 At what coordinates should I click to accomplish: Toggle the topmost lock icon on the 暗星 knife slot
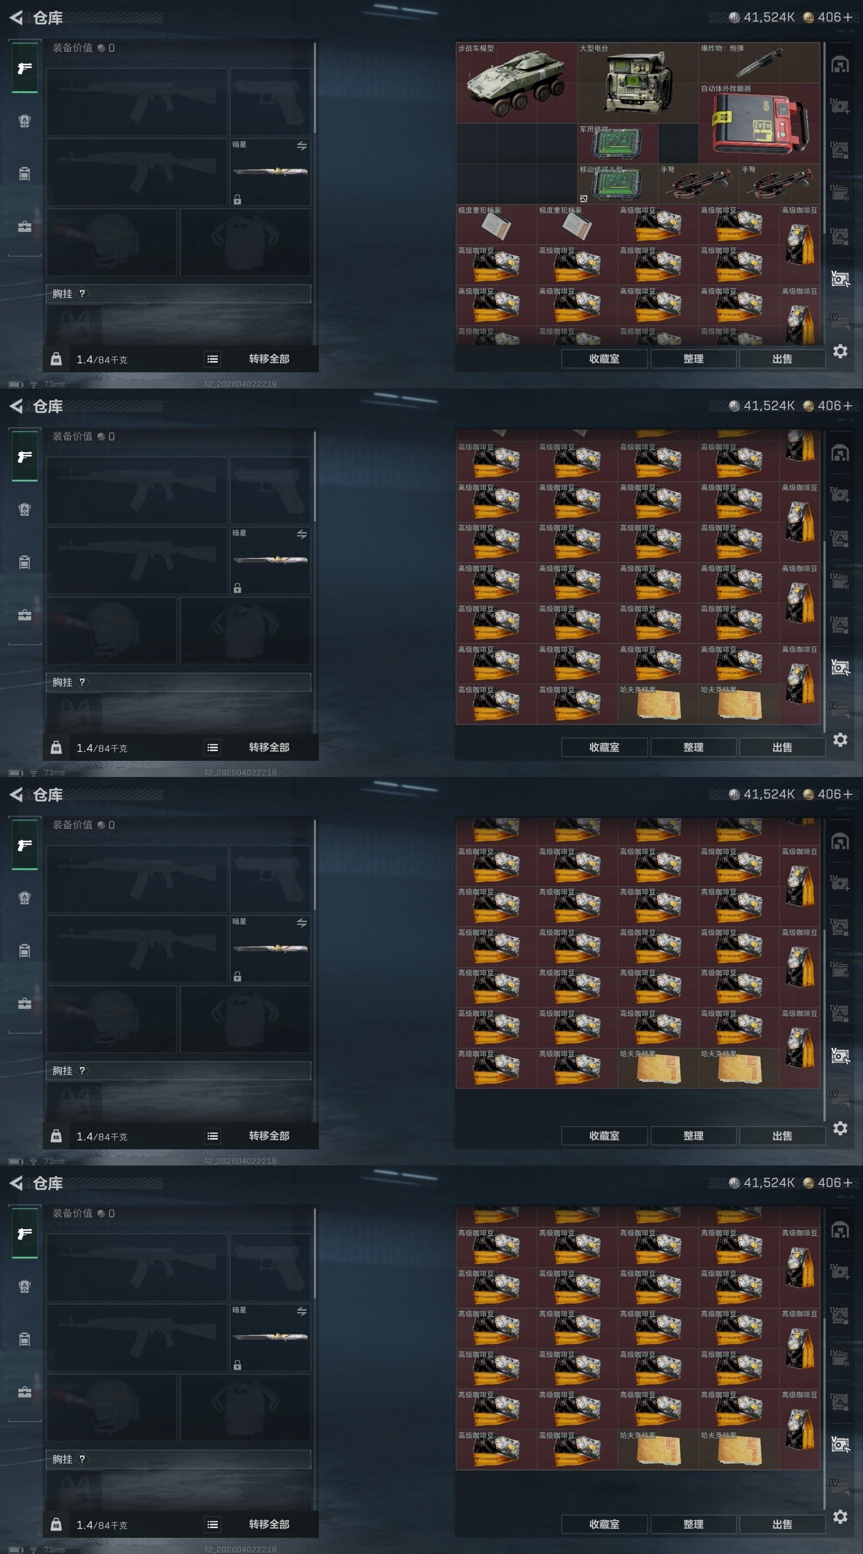pyautogui.click(x=238, y=199)
